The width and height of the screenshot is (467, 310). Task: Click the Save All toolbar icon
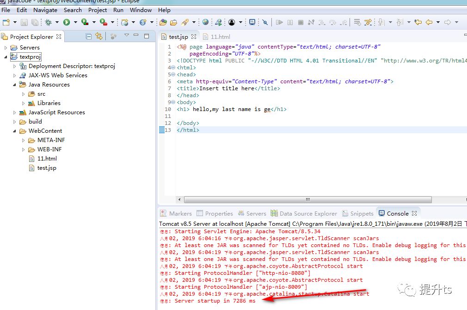click(x=35, y=22)
